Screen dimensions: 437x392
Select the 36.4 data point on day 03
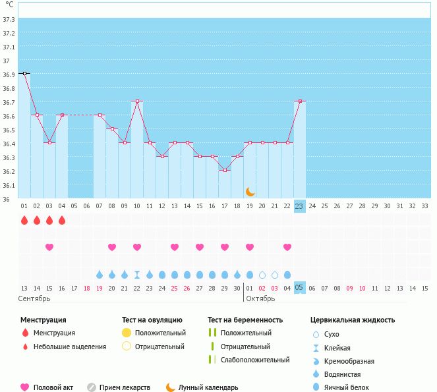coord(49,143)
